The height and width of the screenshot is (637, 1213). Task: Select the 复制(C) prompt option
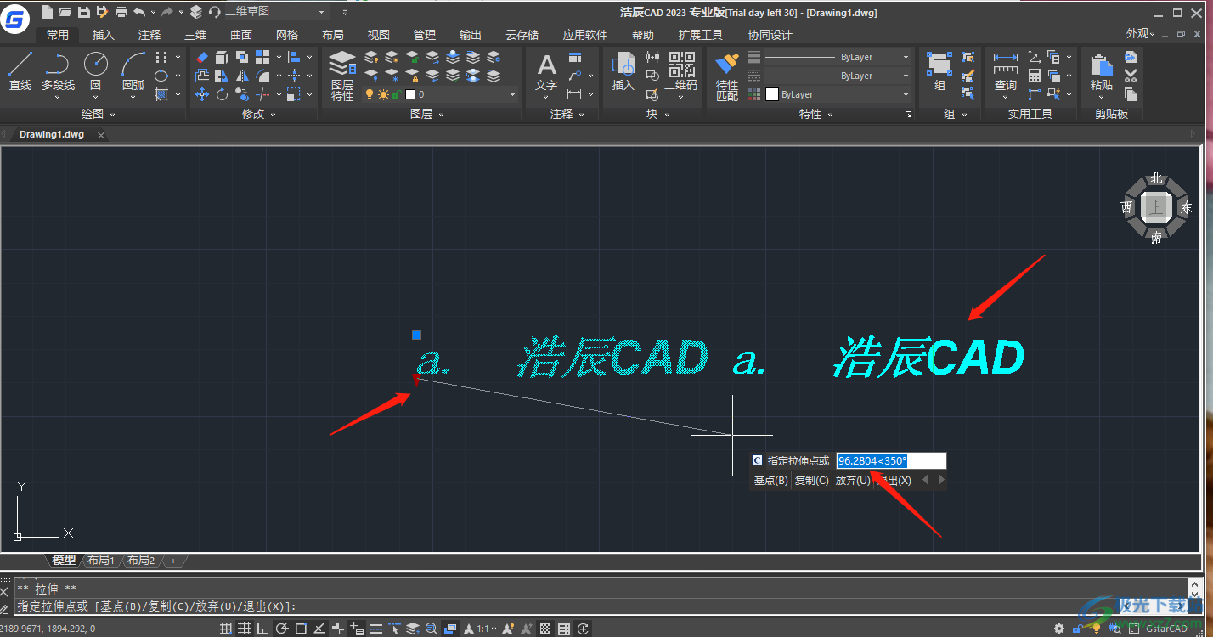(x=811, y=481)
